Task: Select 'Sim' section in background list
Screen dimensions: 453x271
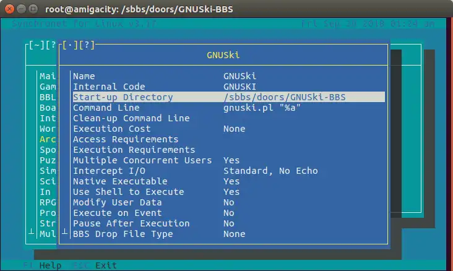Action: click(x=48, y=171)
